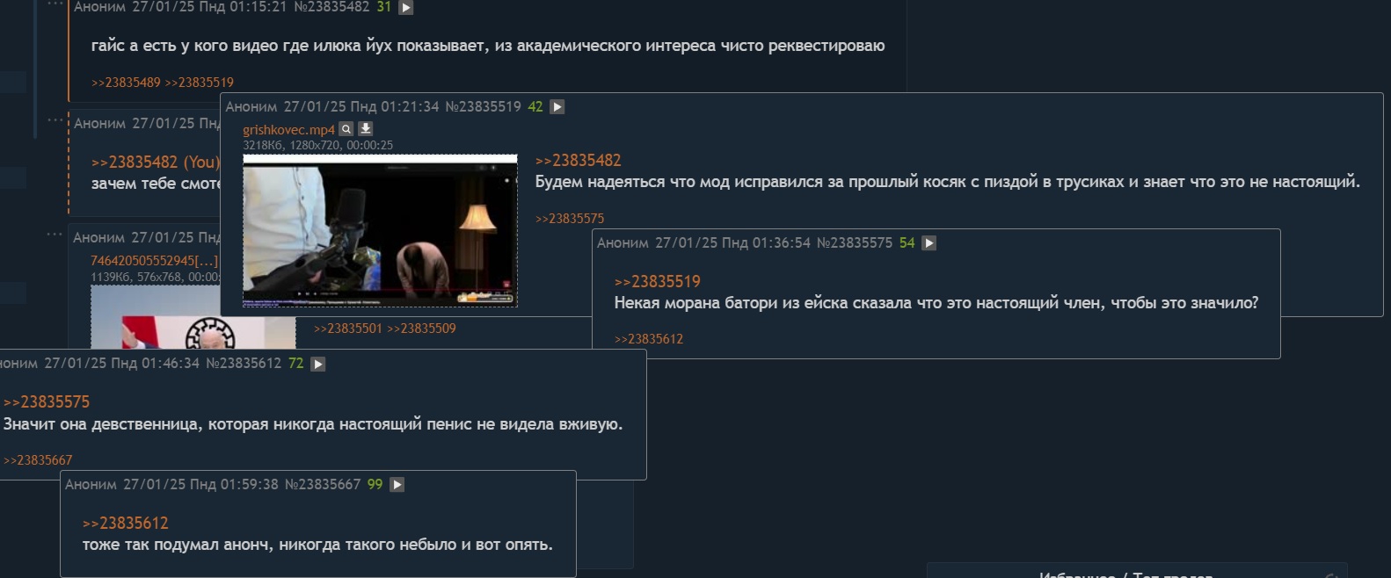Screen dimensions: 1391x578
Task: Click the arrow icon on post №23835612
Action: tap(317, 364)
